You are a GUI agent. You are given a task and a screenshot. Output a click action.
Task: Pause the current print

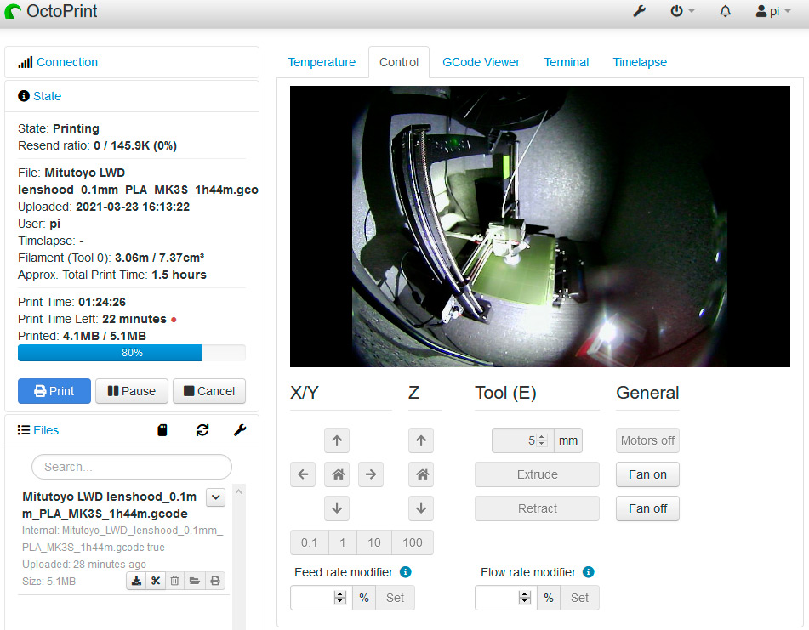[x=132, y=391]
